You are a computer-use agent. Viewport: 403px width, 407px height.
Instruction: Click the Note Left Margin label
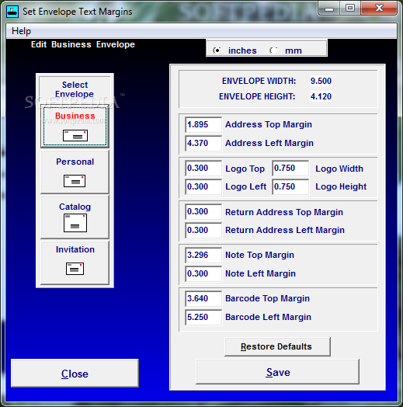[260, 273]
